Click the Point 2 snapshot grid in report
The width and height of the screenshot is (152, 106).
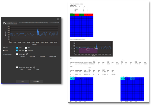(x=132, y=89)
